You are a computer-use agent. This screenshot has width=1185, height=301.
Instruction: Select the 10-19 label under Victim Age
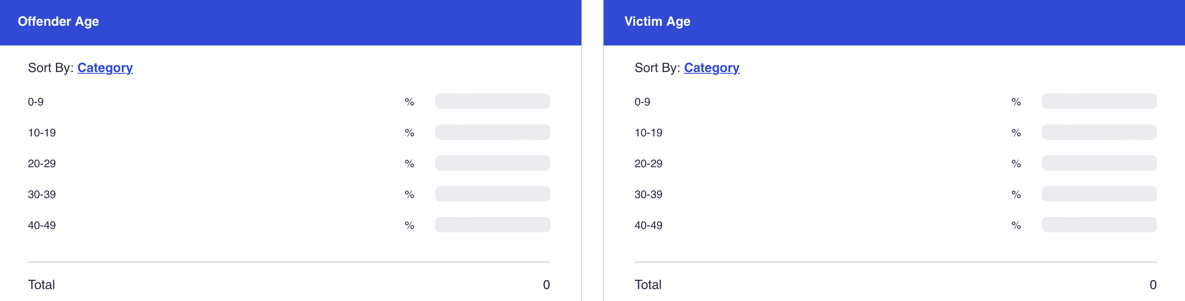click(x=648, y=133)
